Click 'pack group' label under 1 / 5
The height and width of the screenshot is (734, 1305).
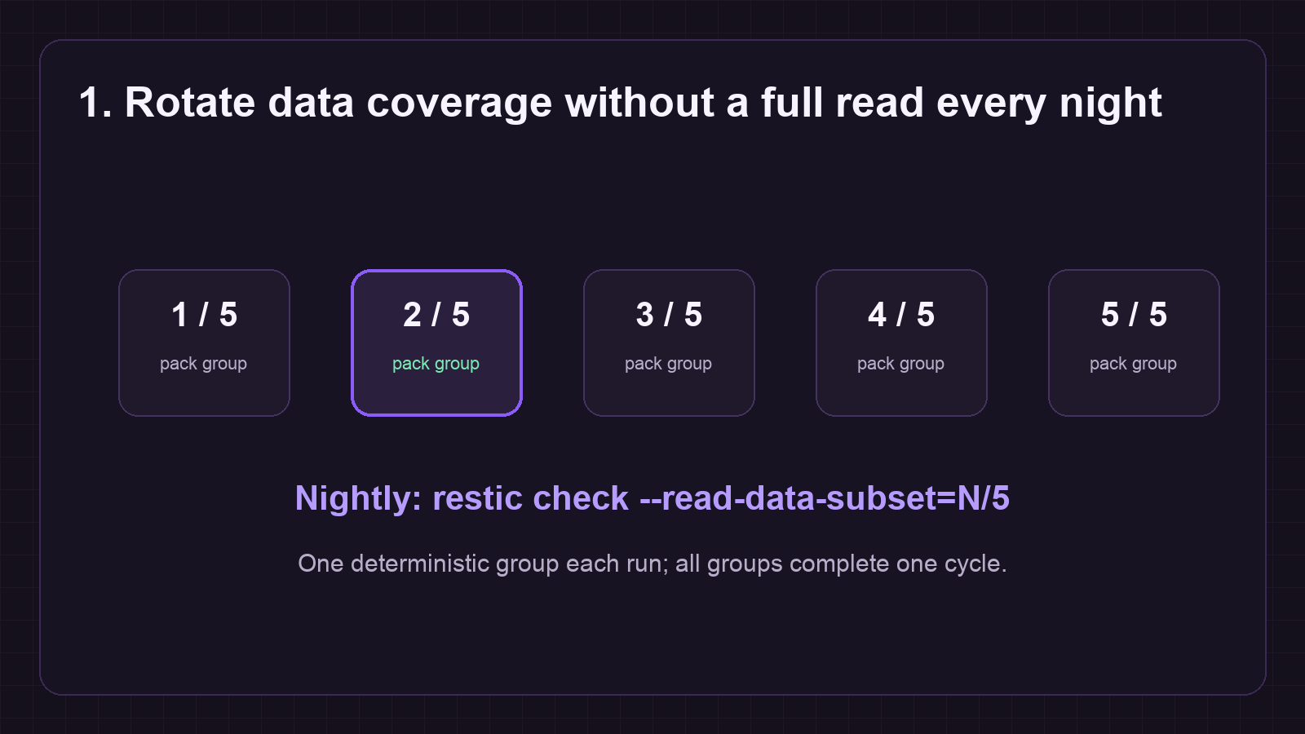(203, 364)
